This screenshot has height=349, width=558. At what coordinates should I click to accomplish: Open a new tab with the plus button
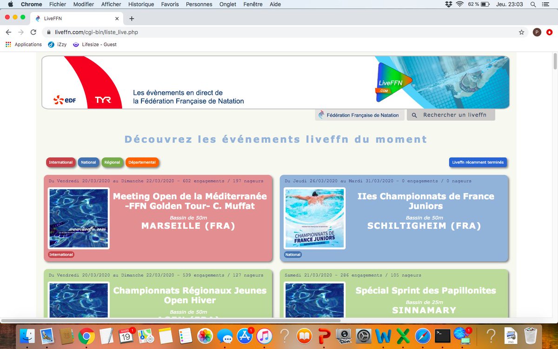click(132, 19)
